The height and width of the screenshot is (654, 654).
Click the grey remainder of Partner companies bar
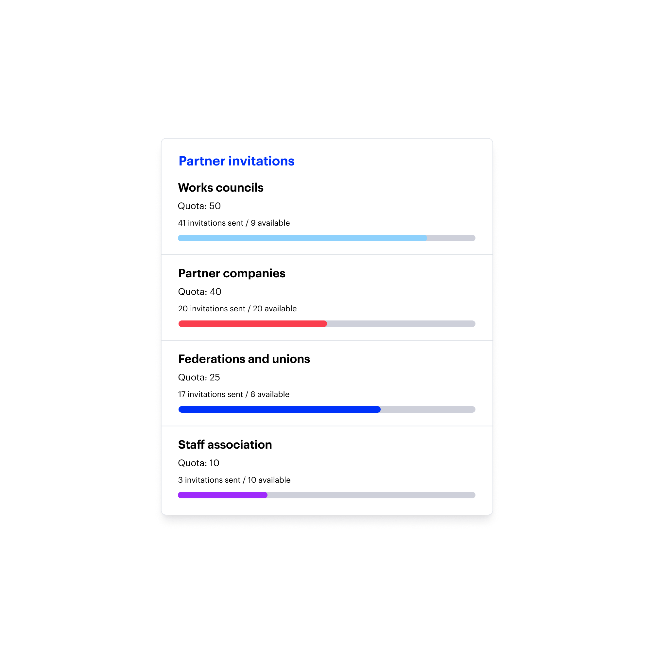[x=401, y=324]
